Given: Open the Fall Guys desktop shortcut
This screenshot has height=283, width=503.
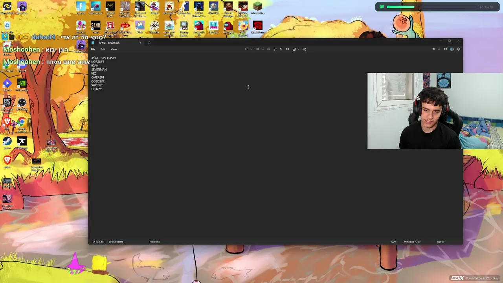Looking at the screenshot, I should (213, 28).
